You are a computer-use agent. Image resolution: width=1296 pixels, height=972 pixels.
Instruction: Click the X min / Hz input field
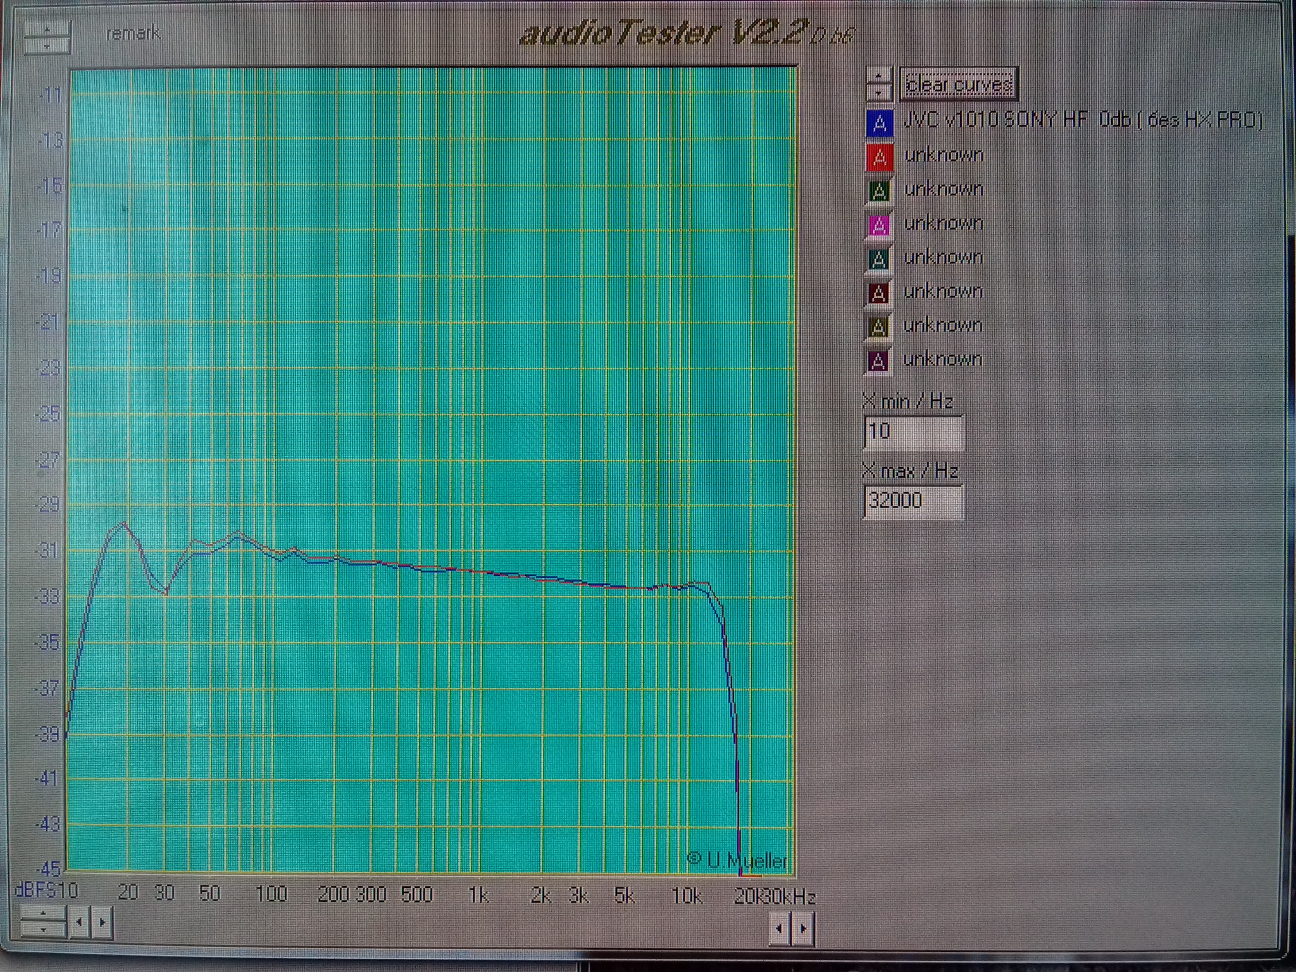click(913, 432)
